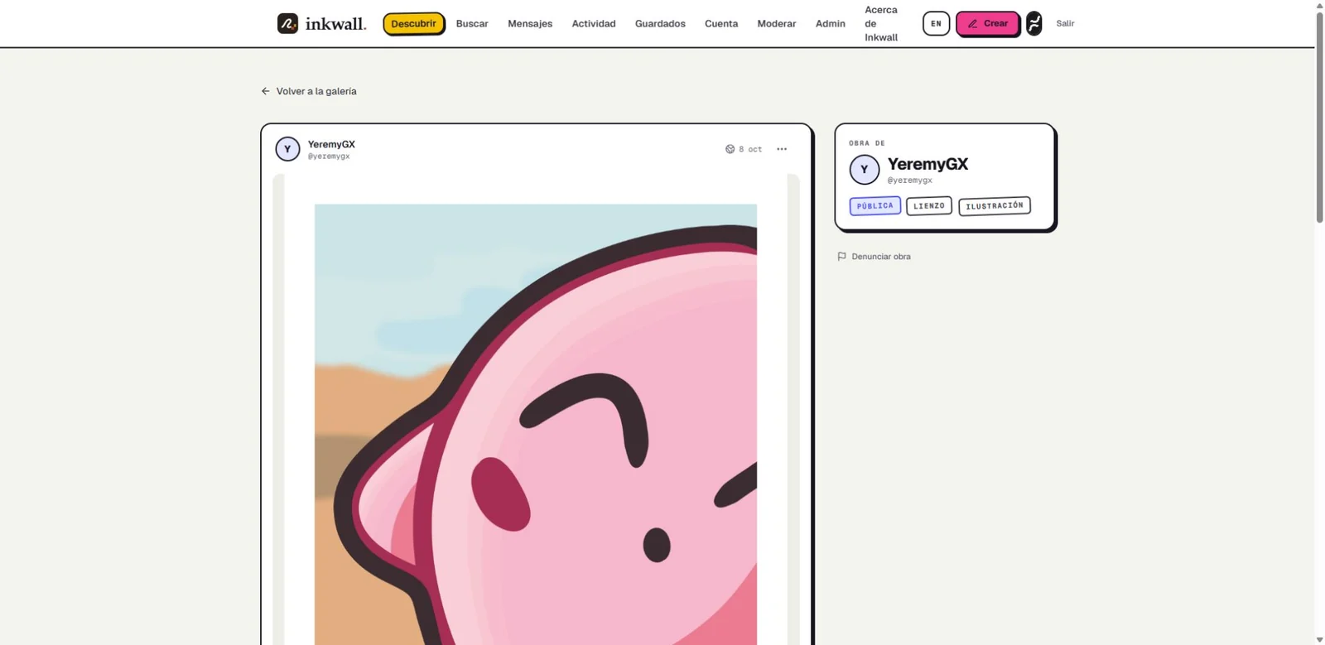Click the back arrow icon near Volver

[x=265, y=91]
